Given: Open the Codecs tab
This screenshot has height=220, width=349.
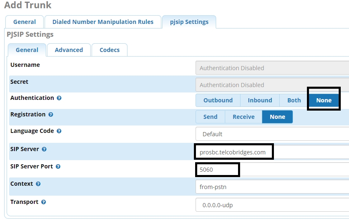Looking at the screenshot, I should click(x=109, y=50).
